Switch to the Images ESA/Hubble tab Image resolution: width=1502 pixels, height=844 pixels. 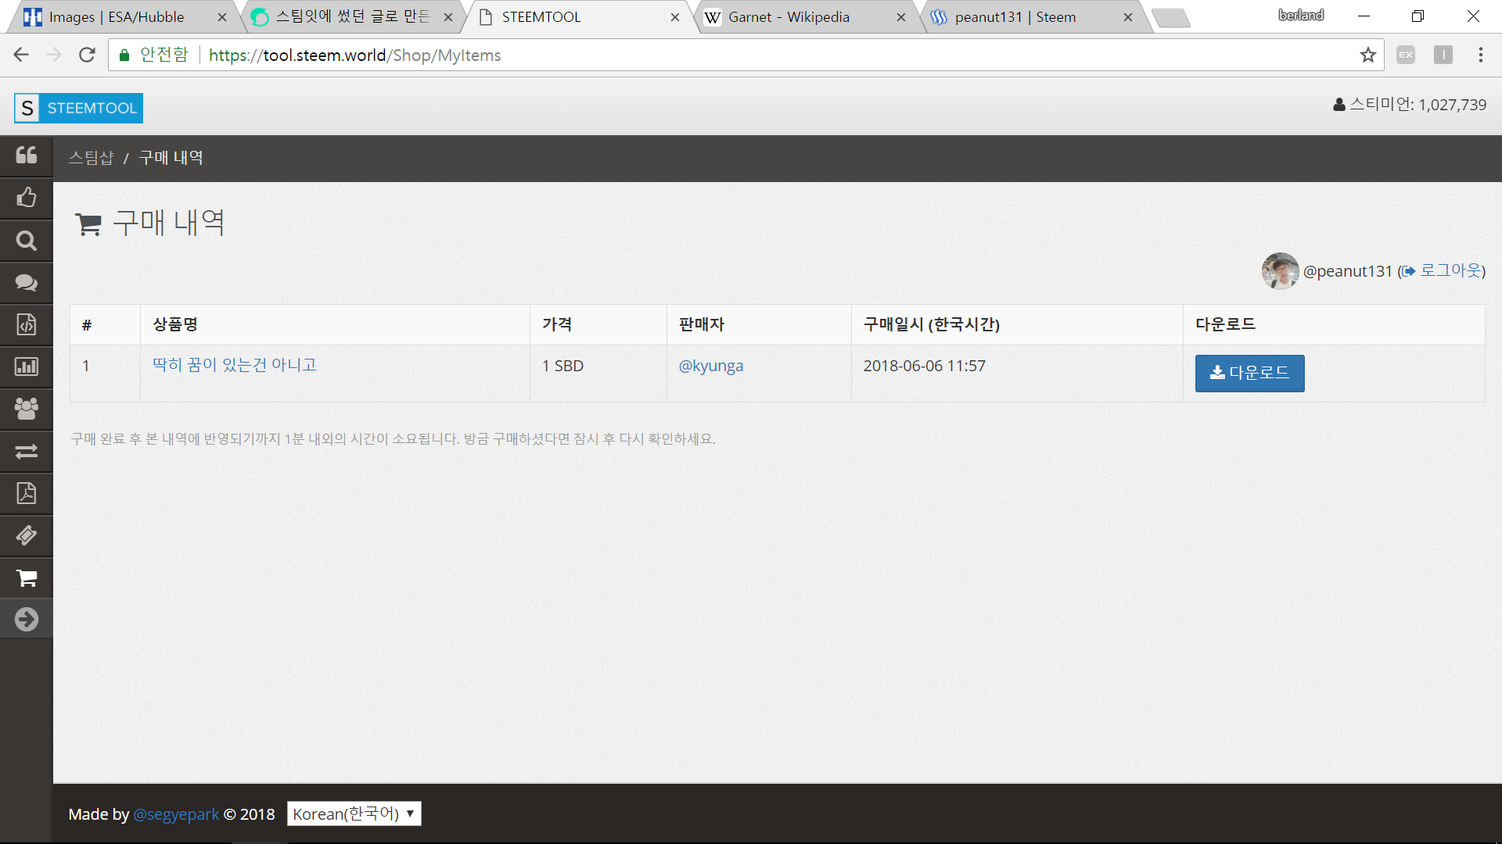(116, 17)
